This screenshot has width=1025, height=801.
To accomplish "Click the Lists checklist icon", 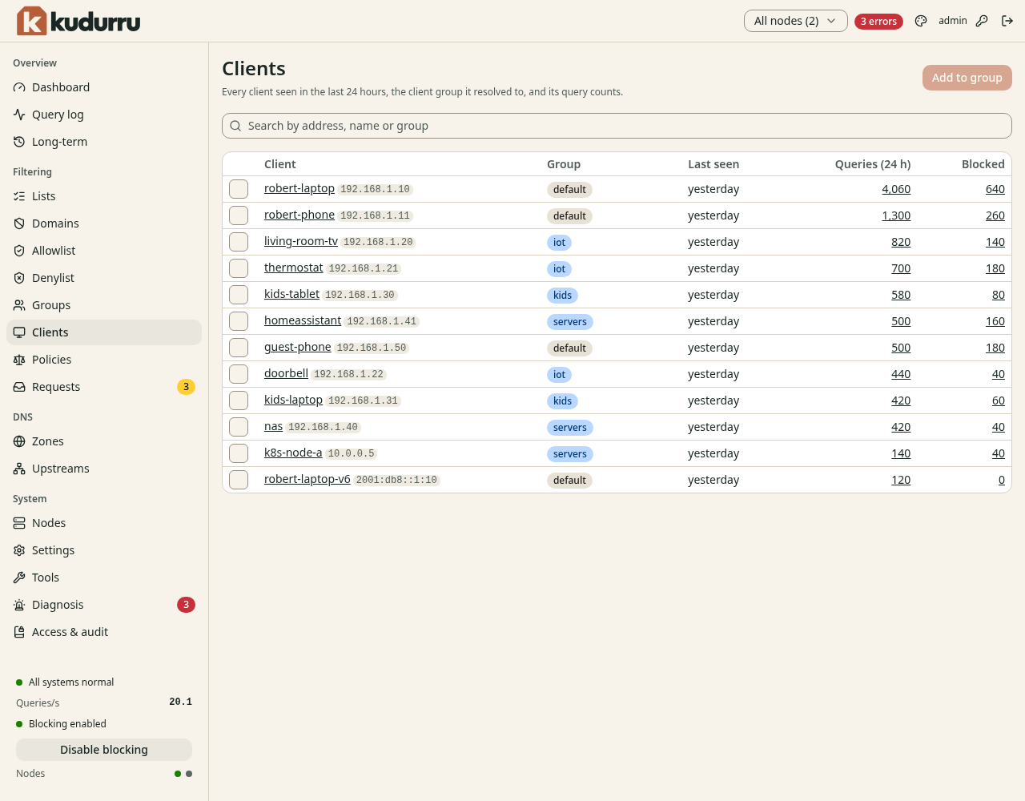I will 19,196.
